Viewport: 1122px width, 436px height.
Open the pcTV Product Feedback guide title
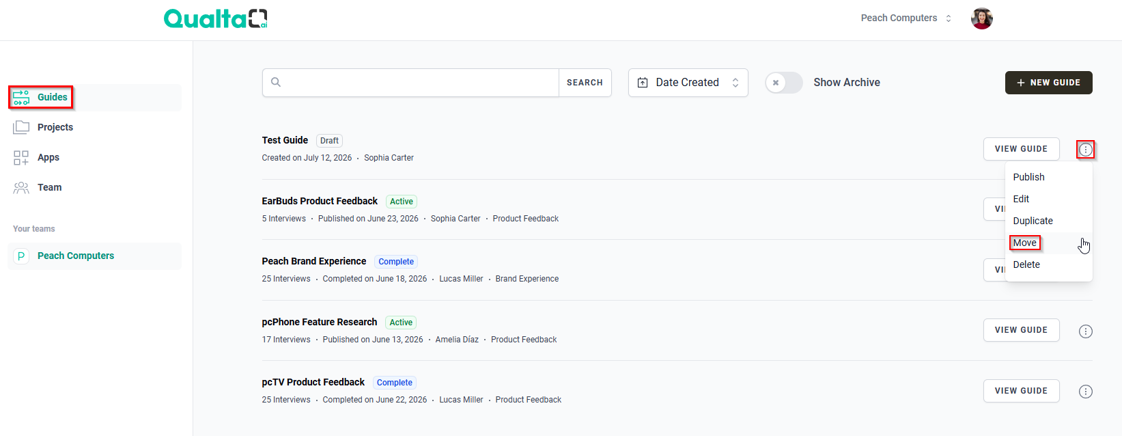click(313, 382)
